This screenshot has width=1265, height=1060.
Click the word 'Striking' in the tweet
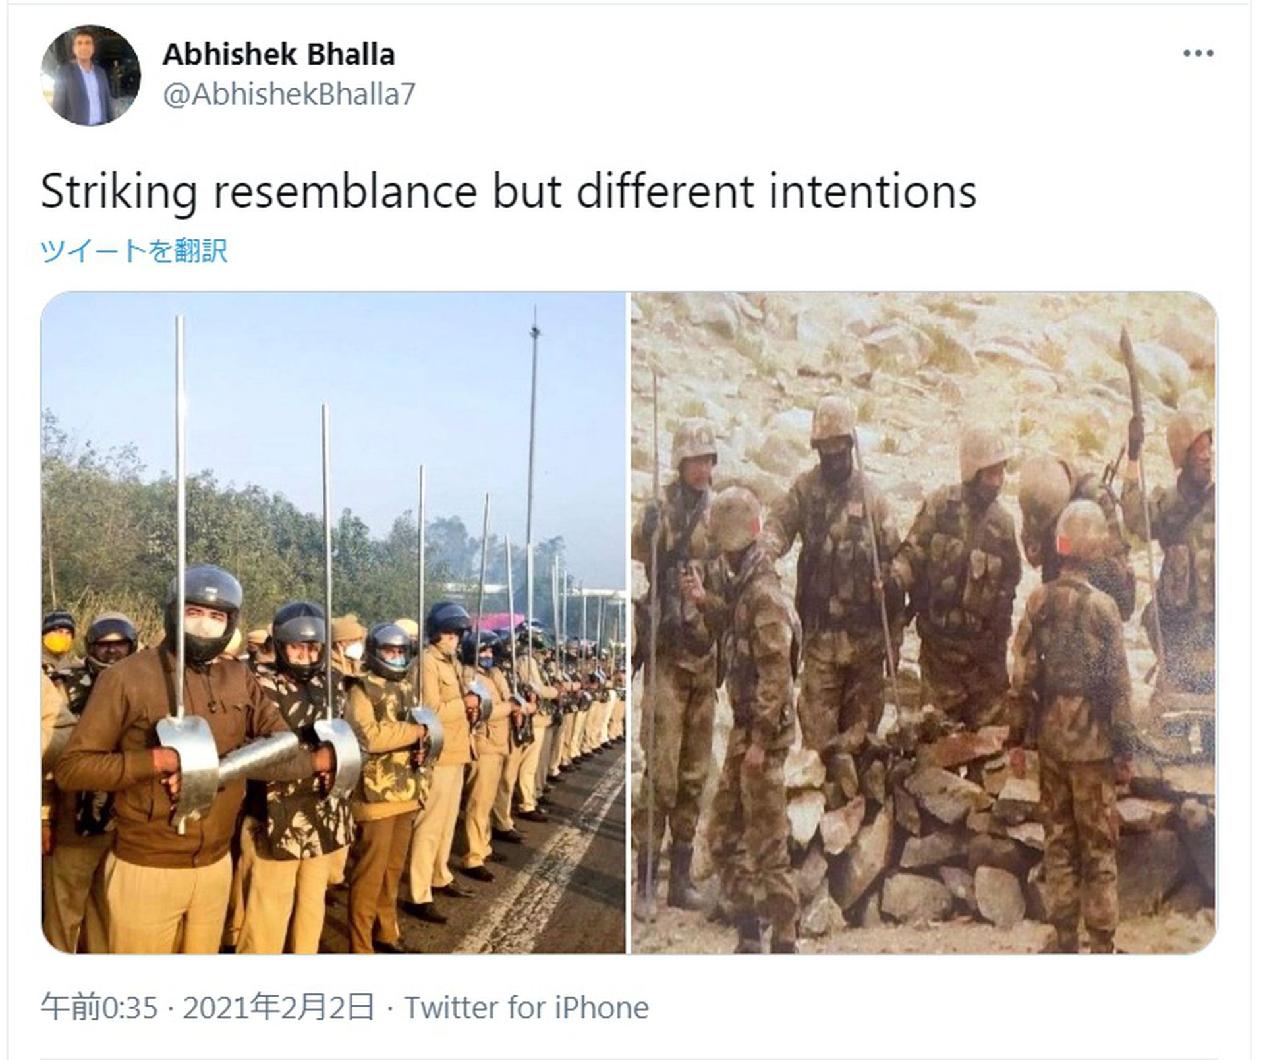[x=119, y=192]
